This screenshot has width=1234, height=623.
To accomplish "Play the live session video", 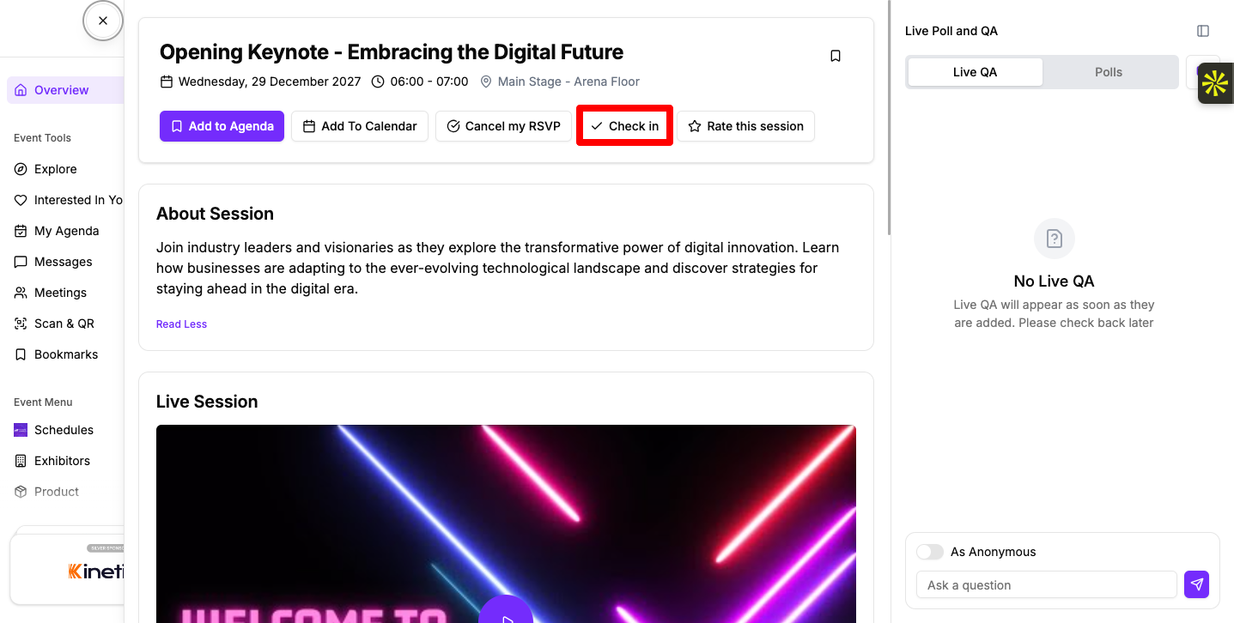I will point(506,614).
